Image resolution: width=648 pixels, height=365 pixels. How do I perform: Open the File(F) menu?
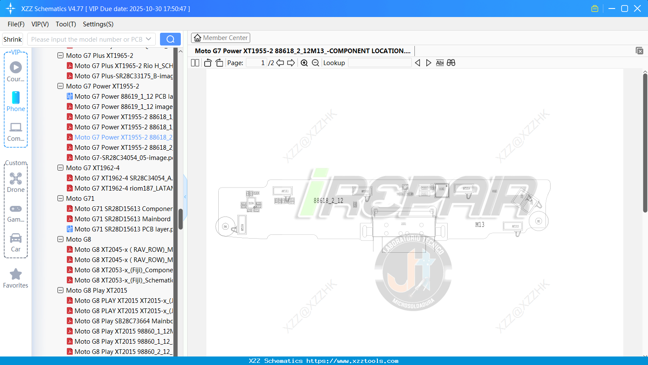pyautogui.click(x=16, y=24)
